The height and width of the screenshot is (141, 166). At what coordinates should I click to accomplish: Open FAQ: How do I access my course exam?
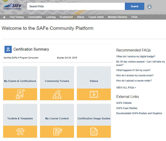(135, 75)
